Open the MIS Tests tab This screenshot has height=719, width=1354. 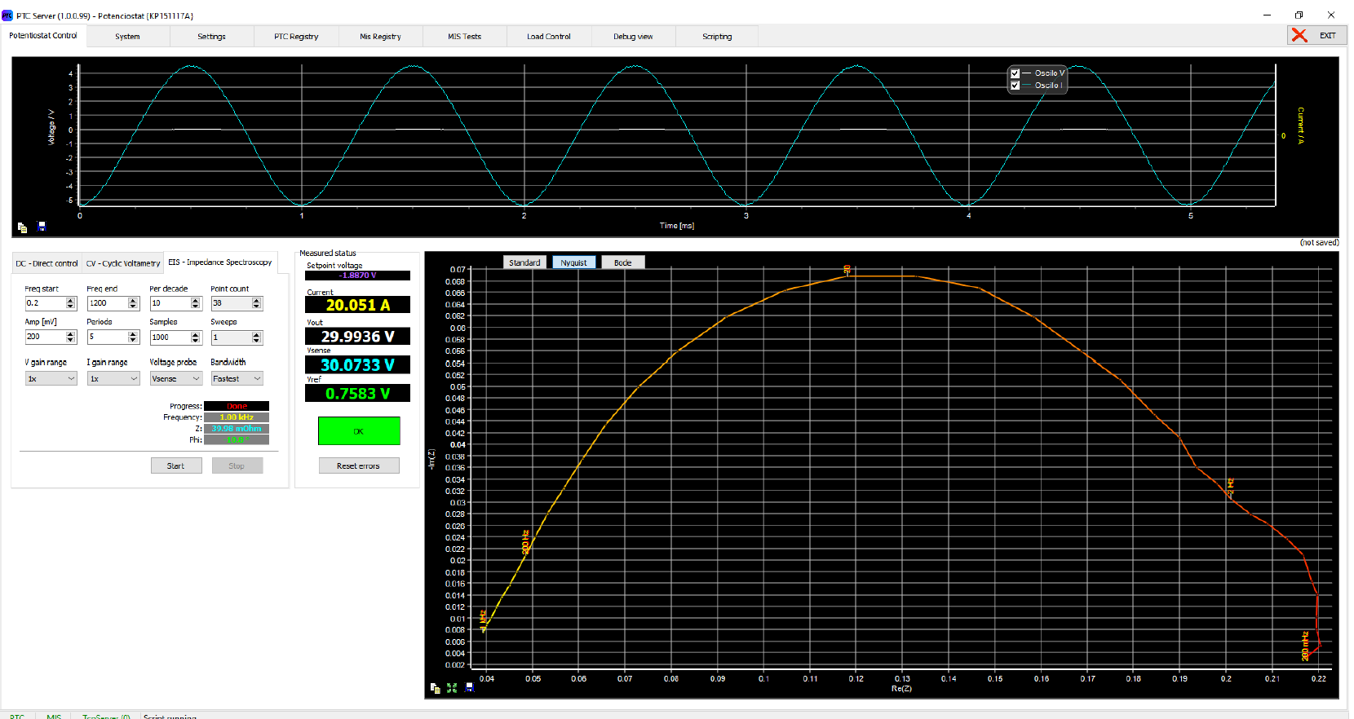(x=464, y=37)
